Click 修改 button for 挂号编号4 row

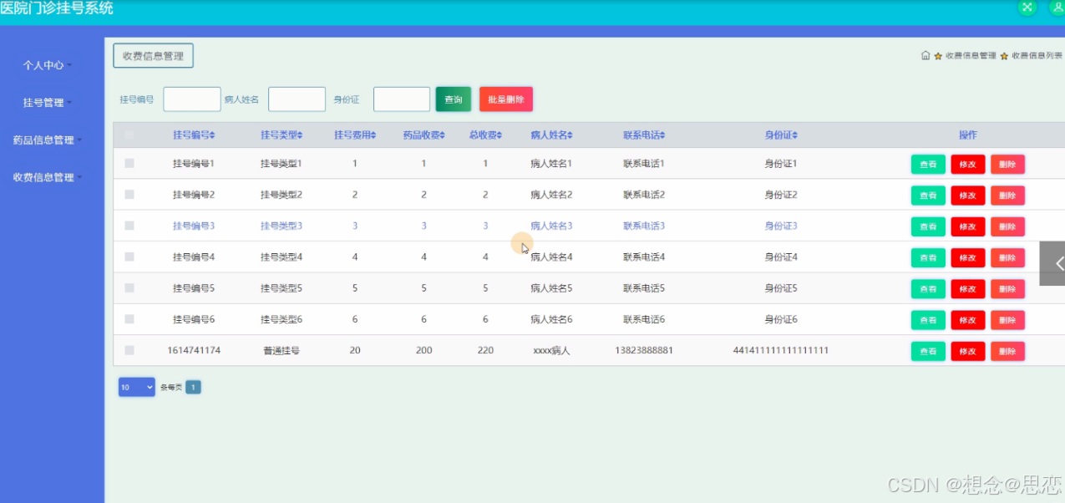pos(968,257)
